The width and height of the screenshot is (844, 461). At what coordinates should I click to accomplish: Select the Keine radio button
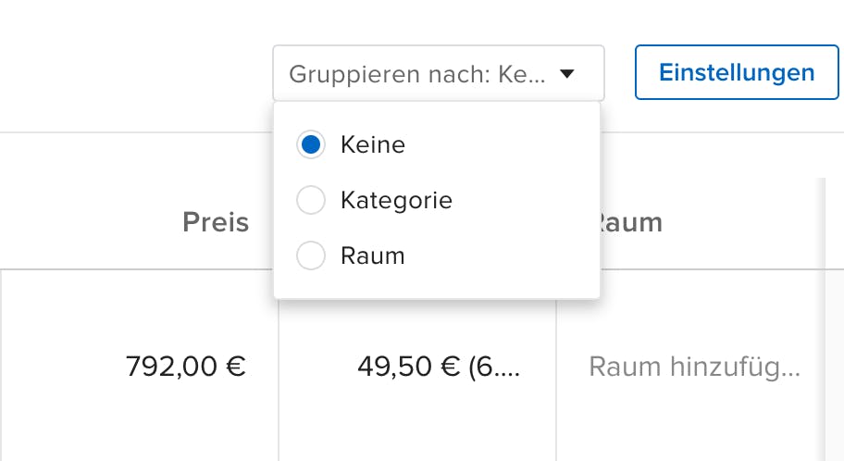pyautogui.click(x=311, y=144)
